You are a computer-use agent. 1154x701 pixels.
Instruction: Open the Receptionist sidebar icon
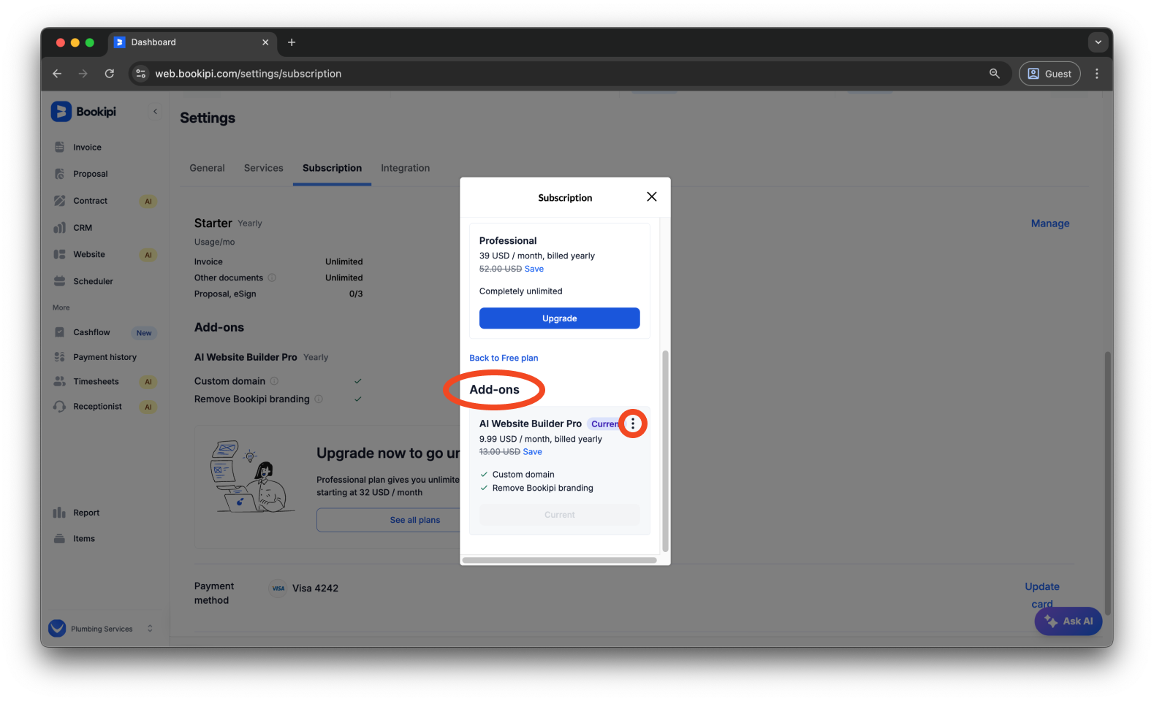60,406
